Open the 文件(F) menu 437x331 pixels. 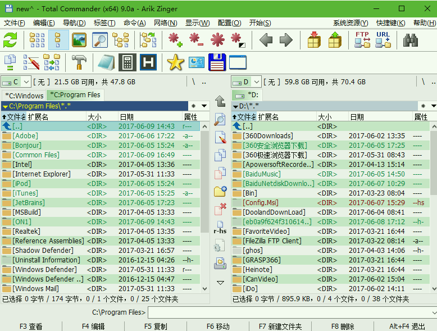tap(14, 23)
